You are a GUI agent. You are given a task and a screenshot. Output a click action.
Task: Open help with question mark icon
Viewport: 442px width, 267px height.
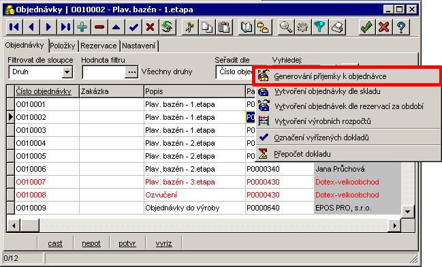click(401, 27)
